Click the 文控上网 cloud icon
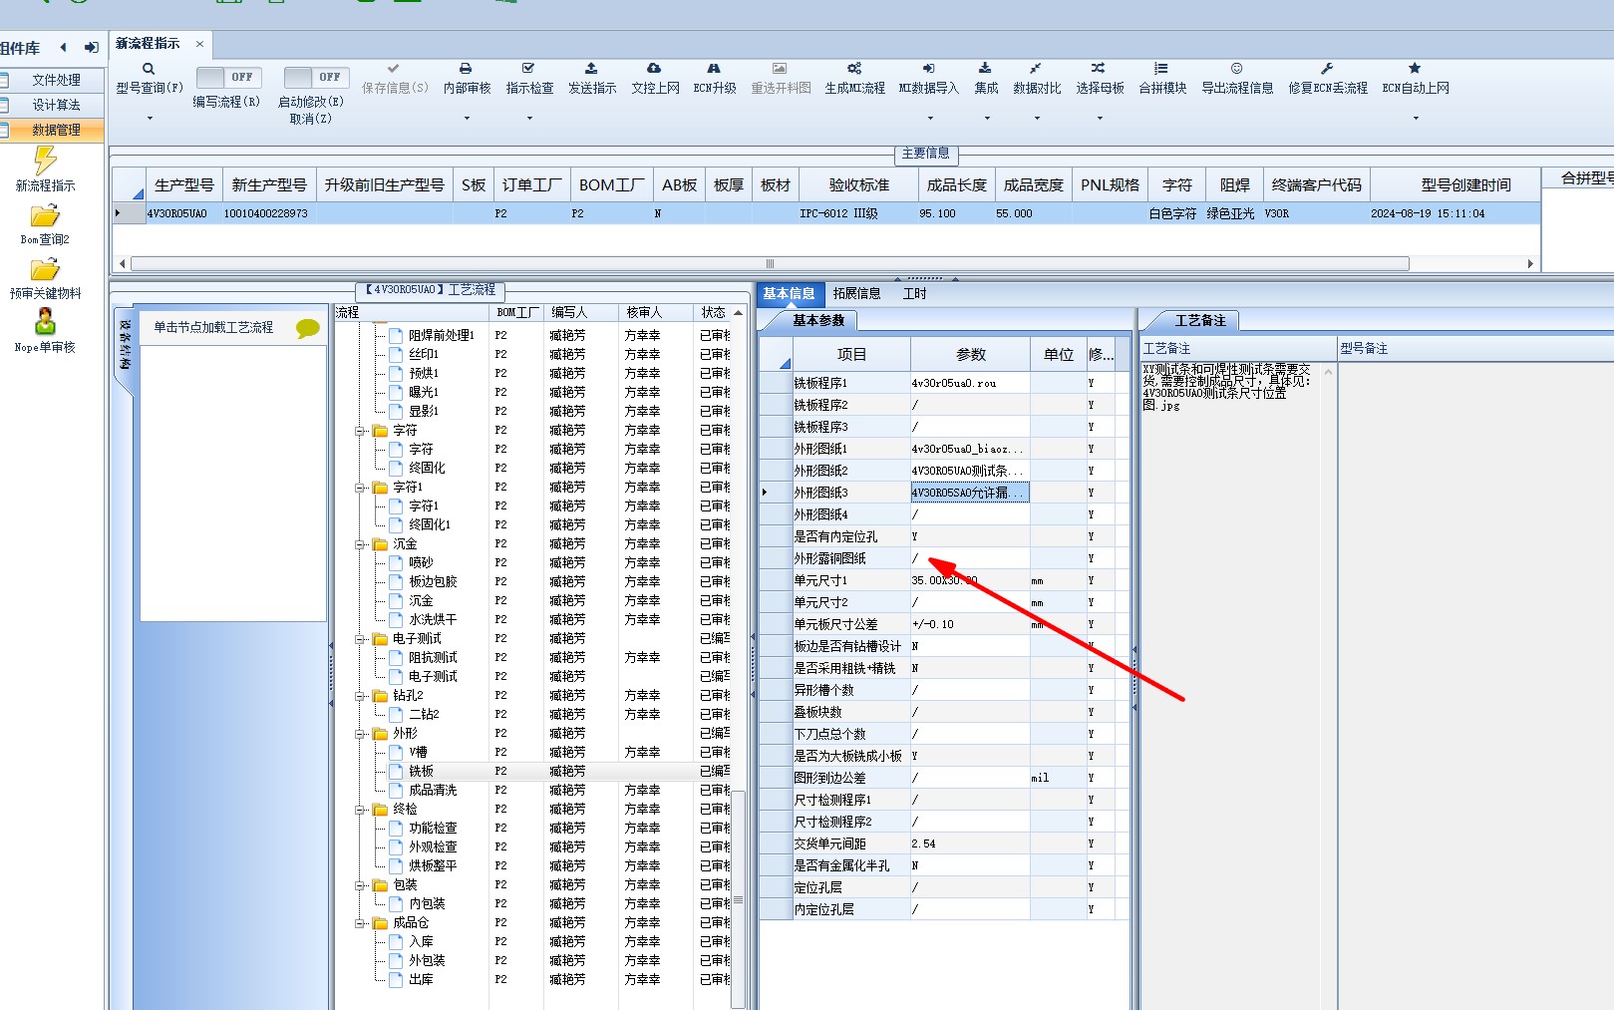 point(654,69)
